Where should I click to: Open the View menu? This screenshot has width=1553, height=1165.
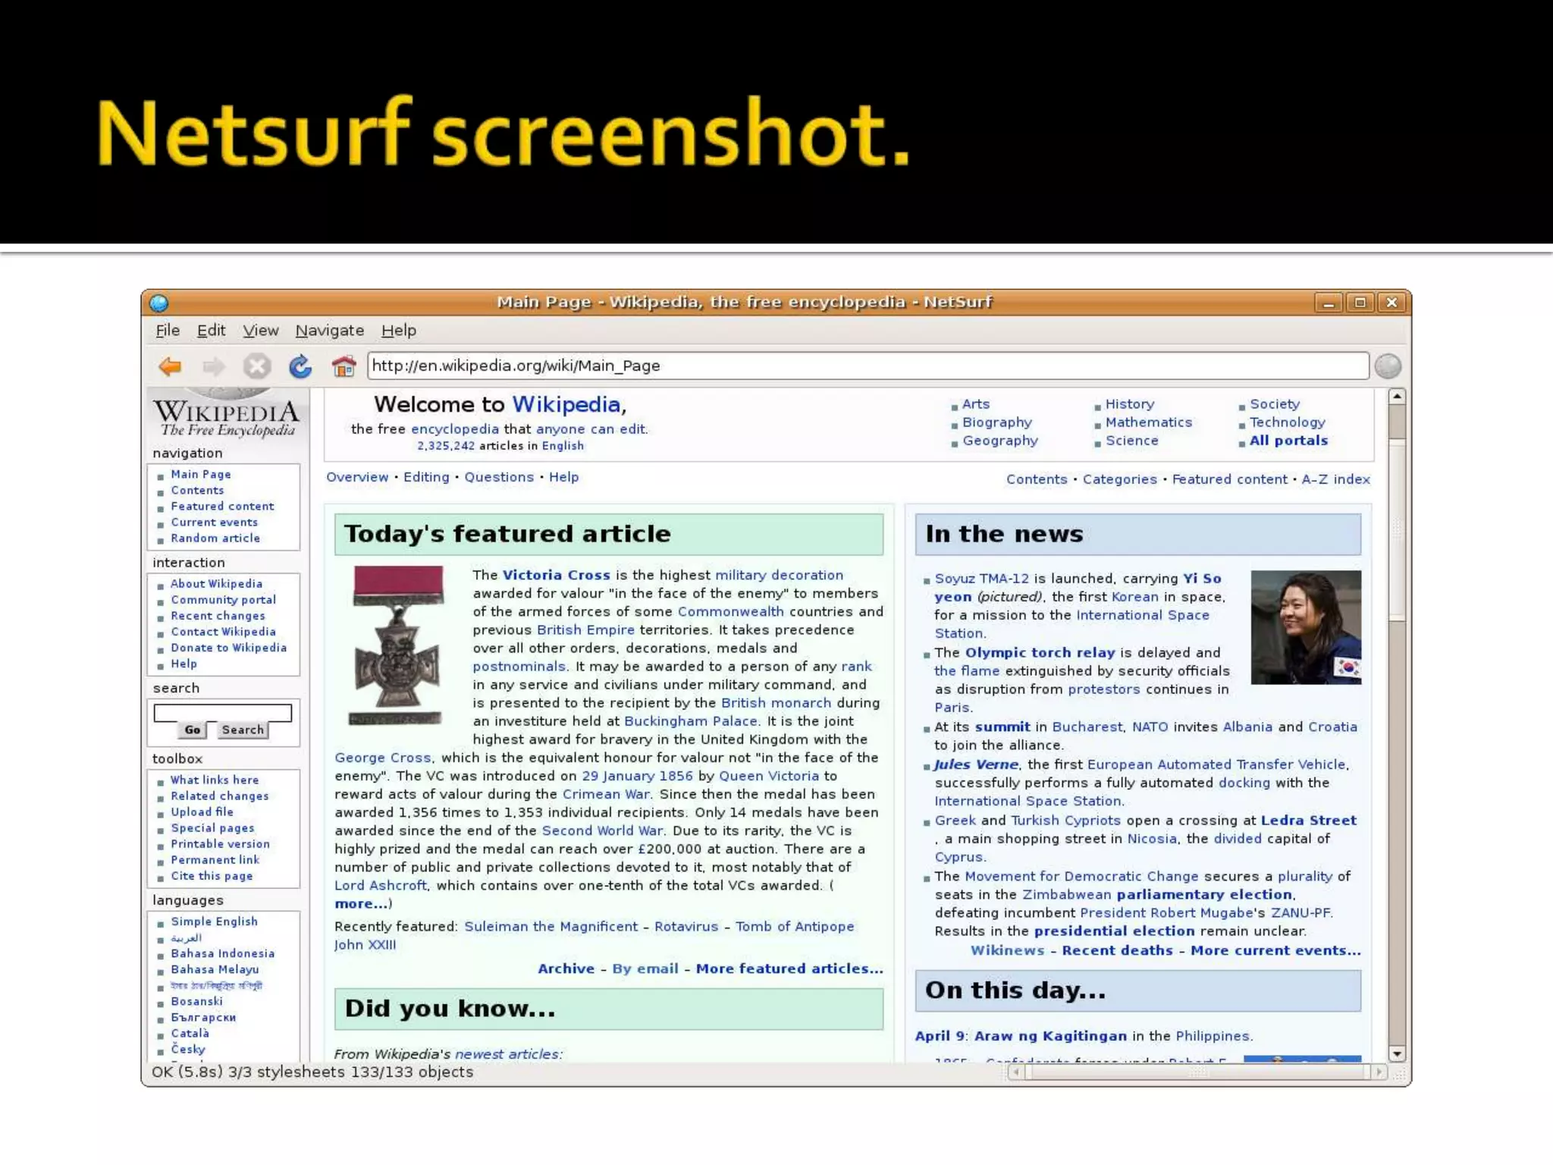coord(260,331)
